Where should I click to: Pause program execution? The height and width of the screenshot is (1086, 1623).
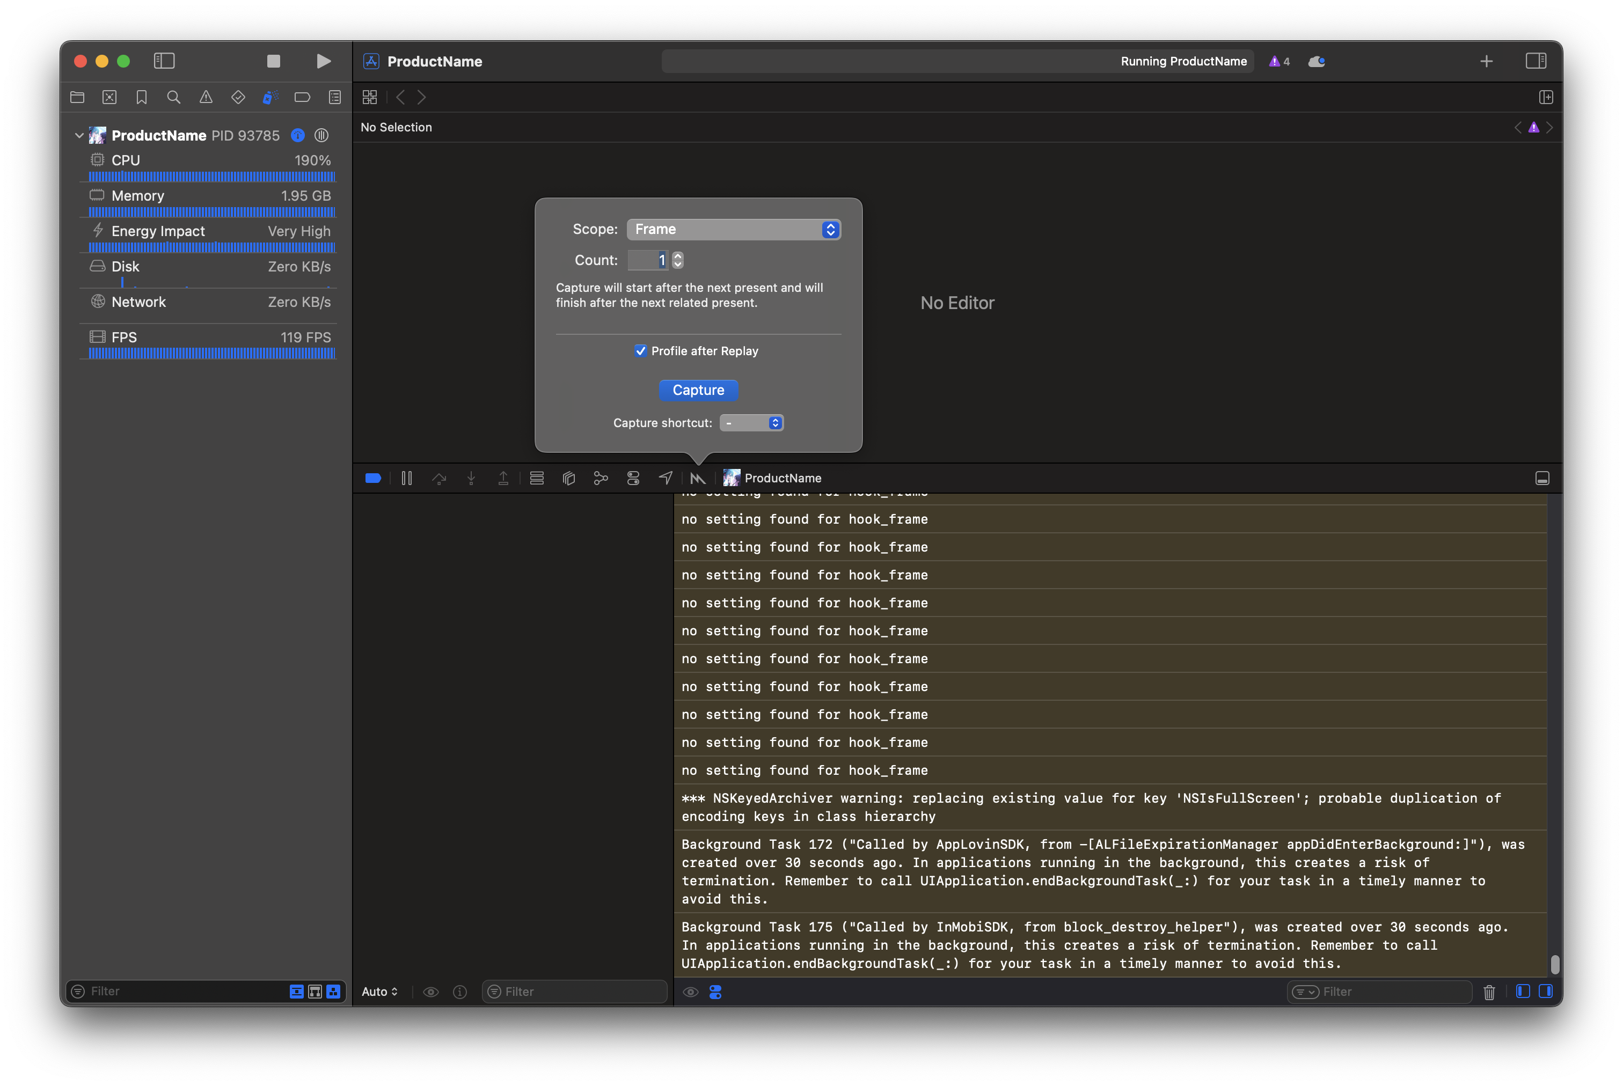tap(407, 478)
